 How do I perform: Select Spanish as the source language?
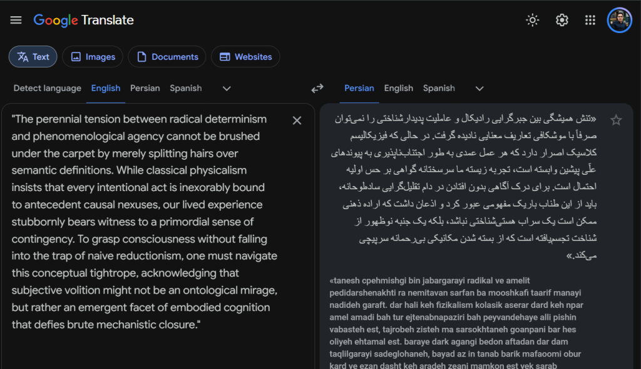tap(186, 88)
